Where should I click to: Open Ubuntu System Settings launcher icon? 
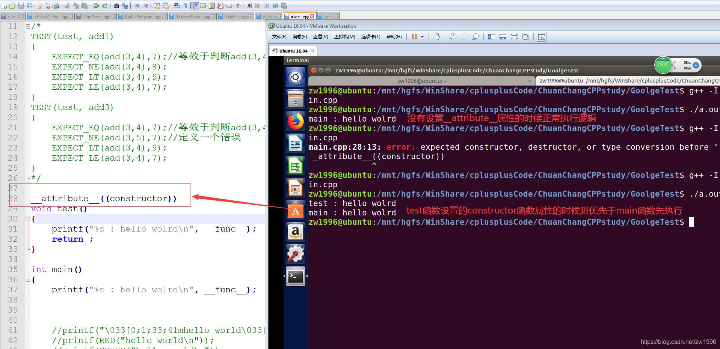point(296,254)
